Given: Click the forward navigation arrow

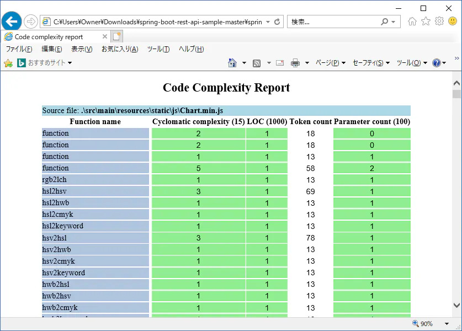Looking at the screenshot, I should [x=31, y=22].
